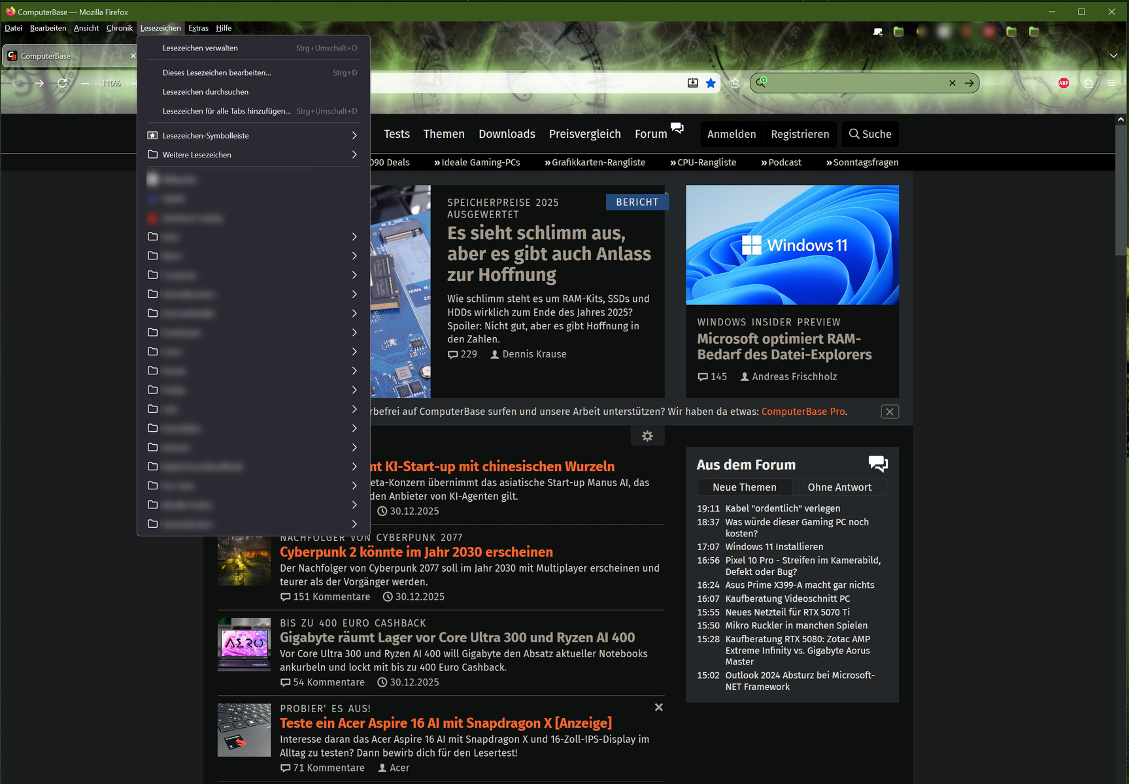Open the Ansicht menu
The height and width of the screenshot is (784, 1129).
(86, 28)
